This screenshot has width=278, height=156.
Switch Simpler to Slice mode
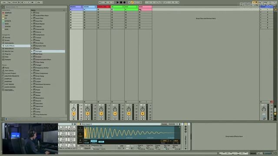coord(80,141)
